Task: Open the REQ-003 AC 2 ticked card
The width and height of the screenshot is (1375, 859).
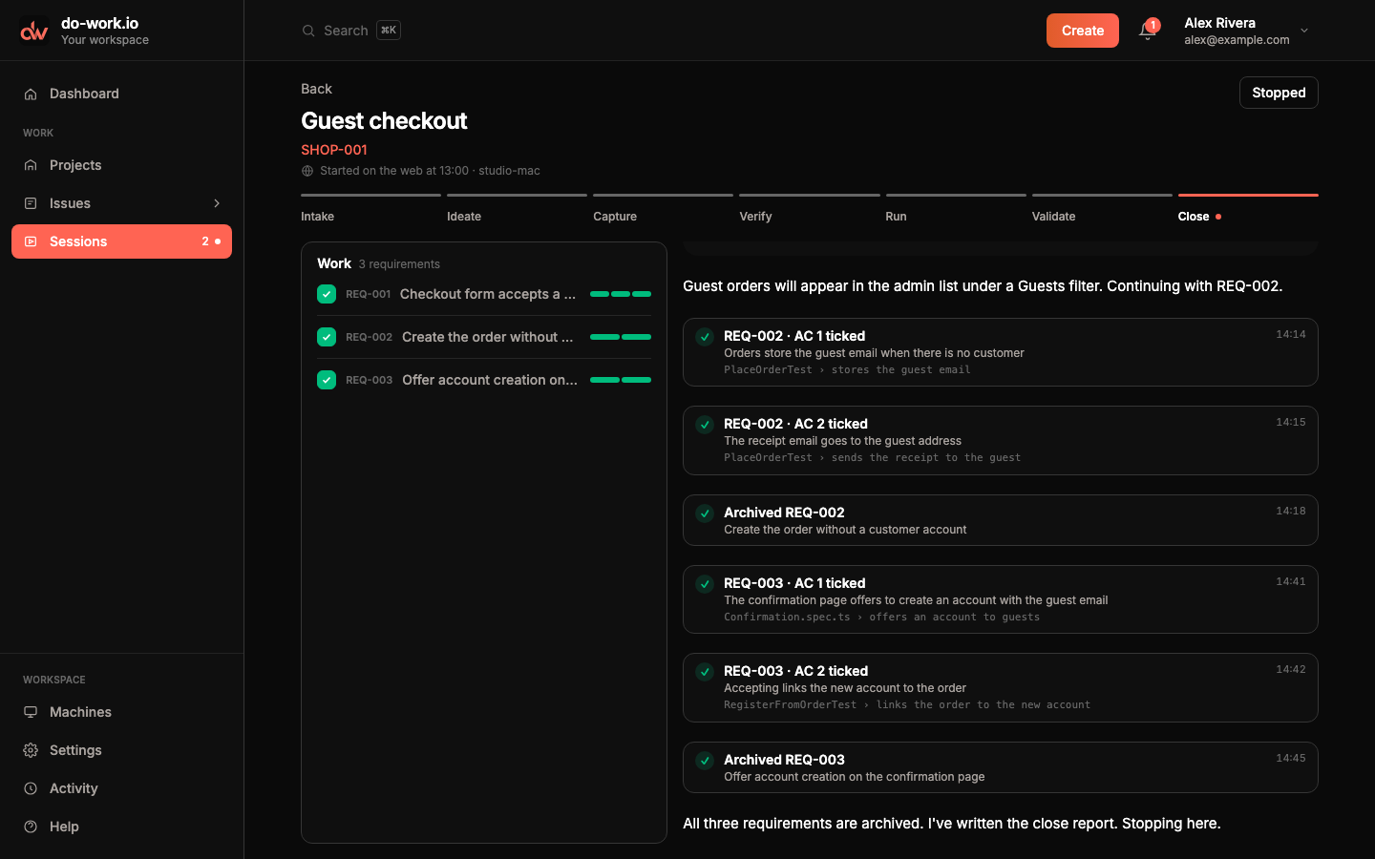Action: point(1001,687)
